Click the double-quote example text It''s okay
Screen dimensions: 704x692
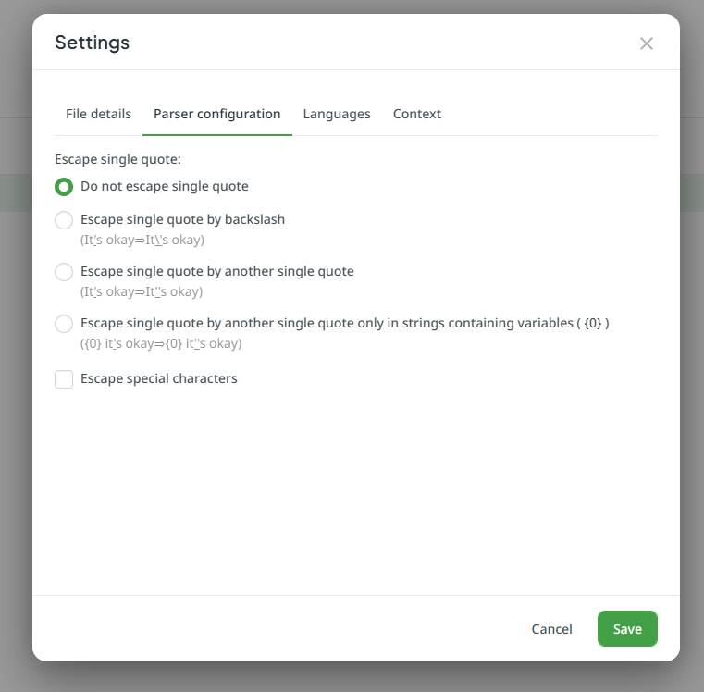[142, 291]
